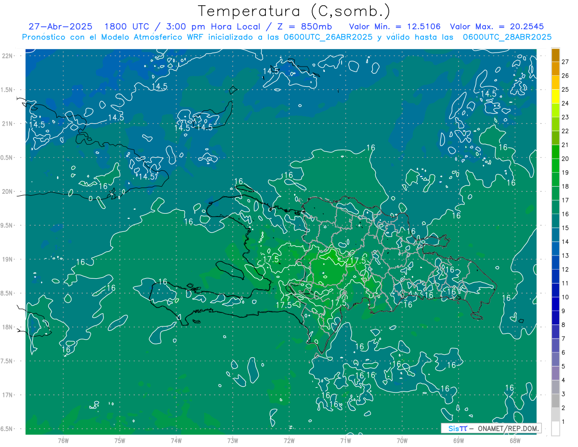Image resolution: width=578 pixels, height=447 pixels.
Task: Select the lavender swatch between 4 and 5
Action: pyautogui.click(x=555, y=373)
